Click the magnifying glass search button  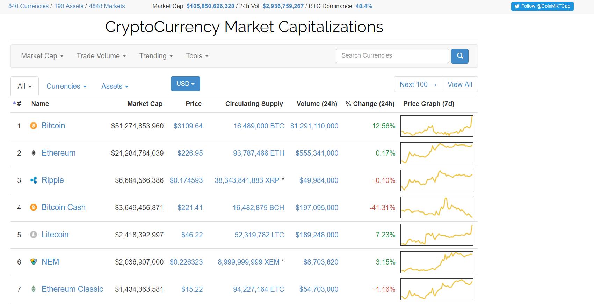pyautogui.click(x=460, y=56)
